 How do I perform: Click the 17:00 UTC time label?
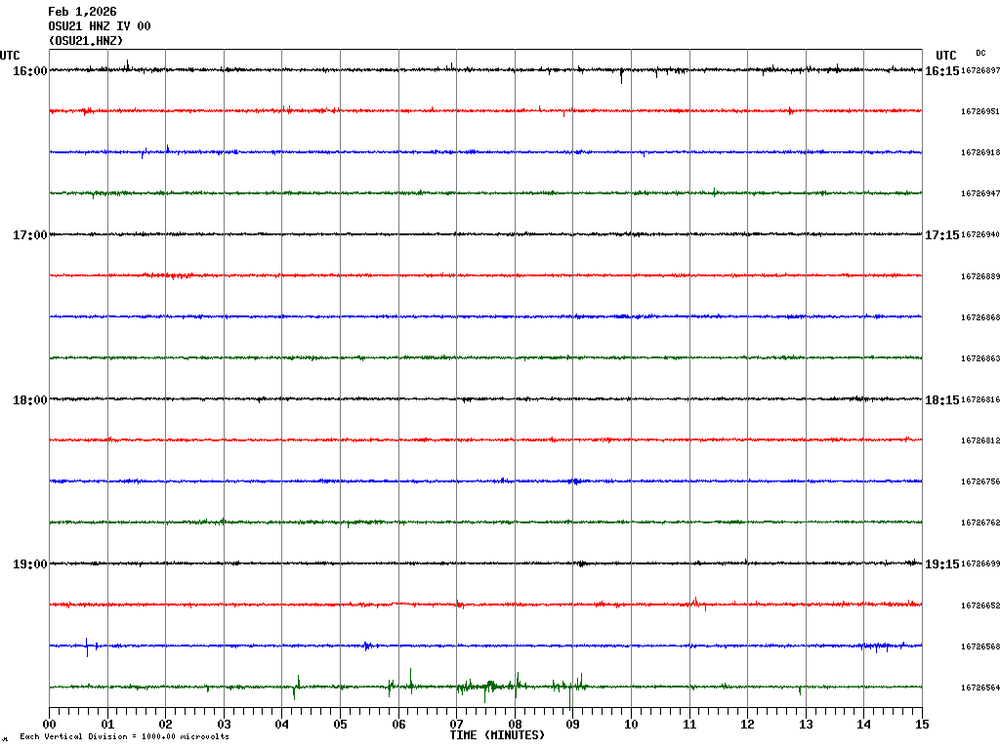(x=29, y=235)
